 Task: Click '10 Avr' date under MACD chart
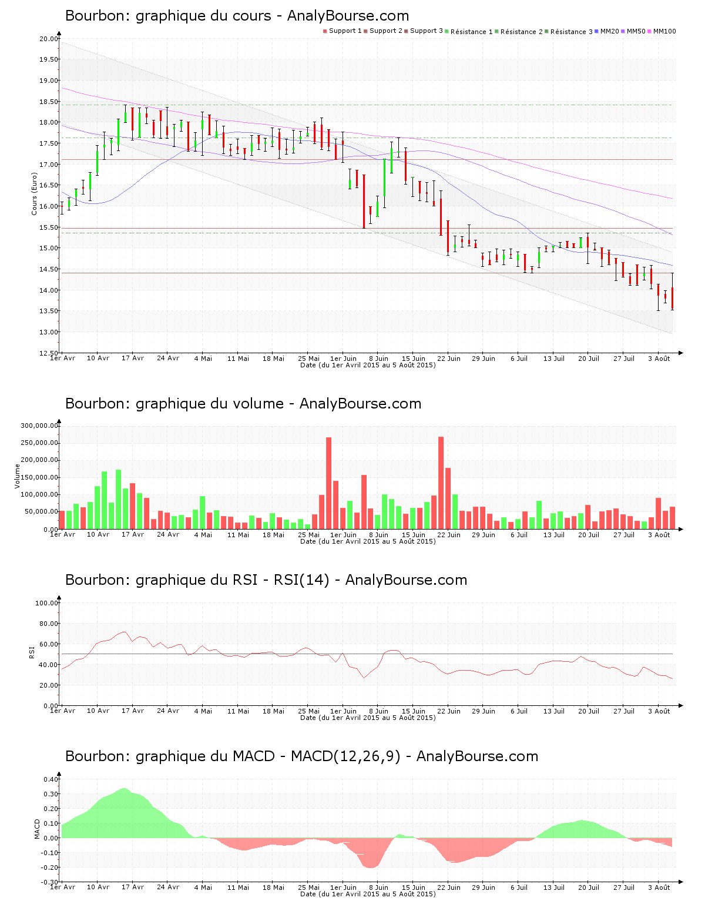pos(98,887)
